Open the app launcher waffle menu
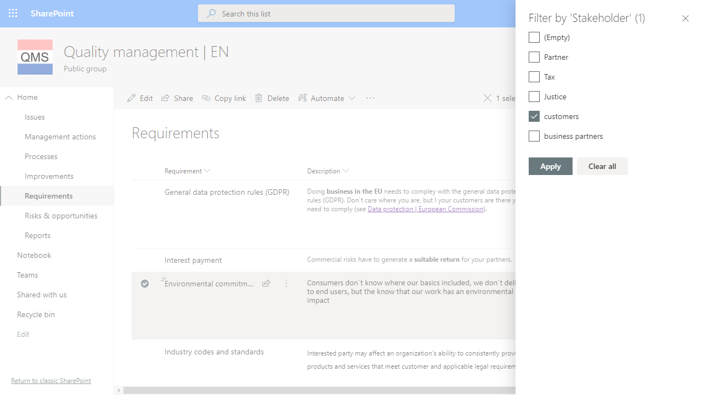 (13, 13)
